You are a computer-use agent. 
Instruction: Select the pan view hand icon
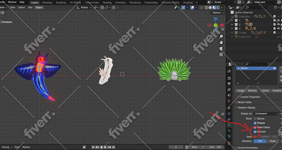coord(221,42)
